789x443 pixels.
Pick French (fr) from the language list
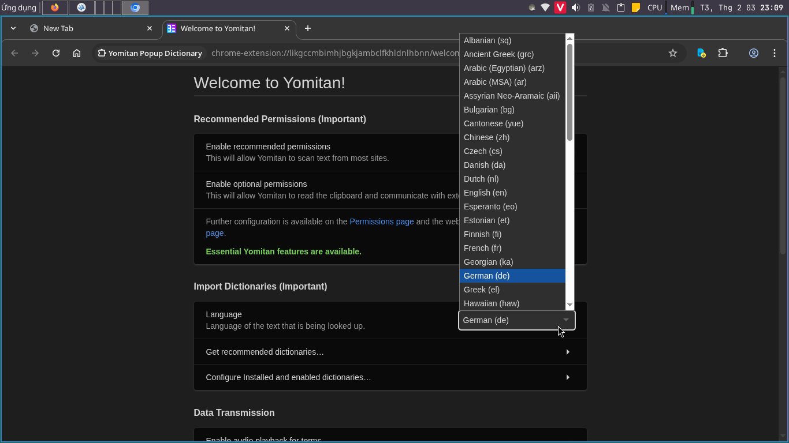point(482,248)
